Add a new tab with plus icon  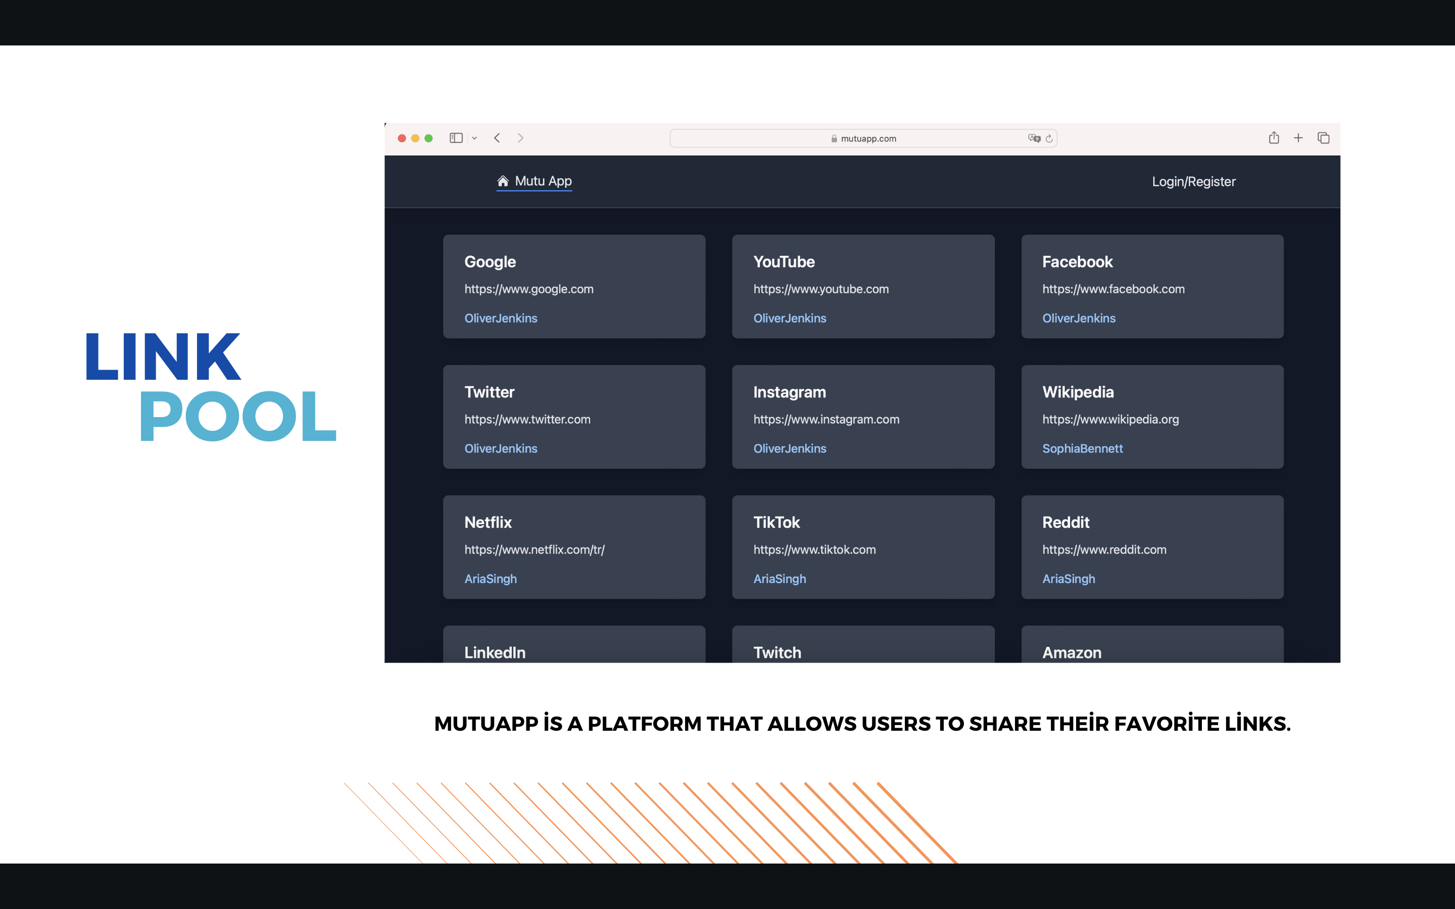click(1298, 138)
